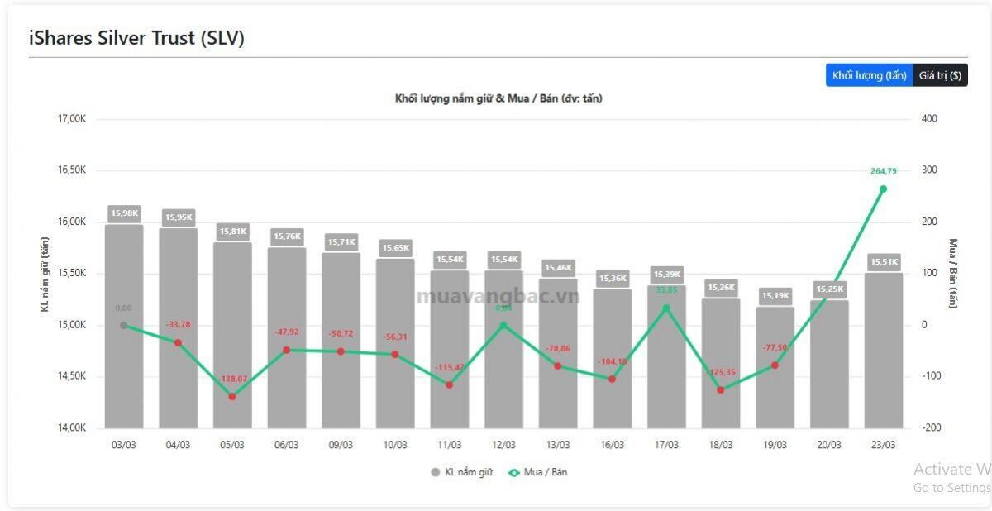Click the 03/03 bar labeled 15,98K
Viewport: 992px width, 511px height.
tap(124, 326)
